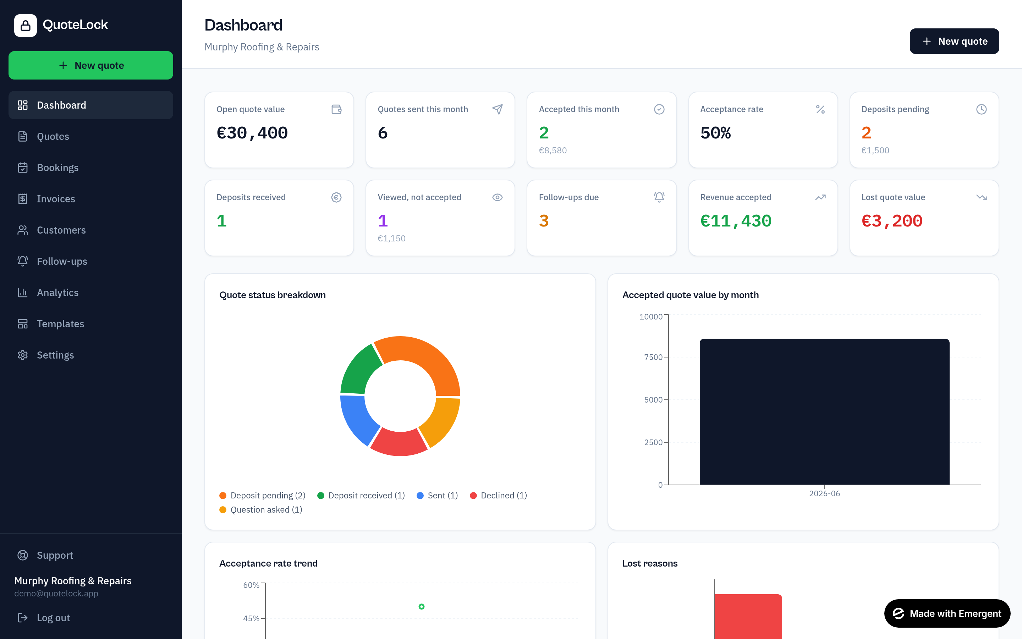This screenshot has height=639, width=1022.
Task: Open Analytics from the sidebar
Action: pyautogui.click(x=91, y=293)
